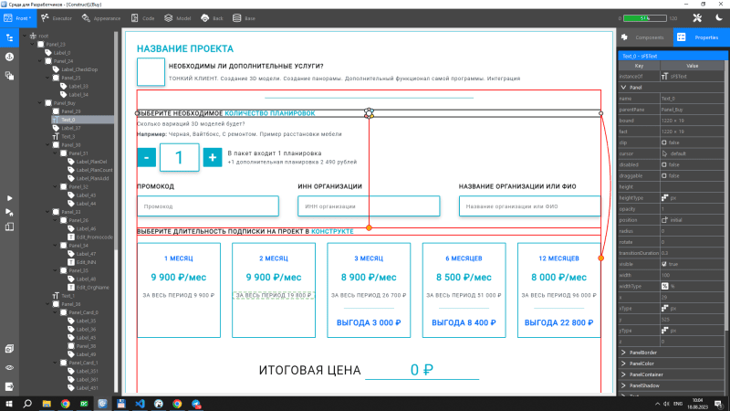Toggle the draggable property checkbox
This screenshot has height=411, width=730.
pos(662,174)
